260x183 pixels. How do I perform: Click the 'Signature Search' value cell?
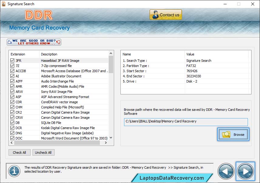click(x=199, y=61)
